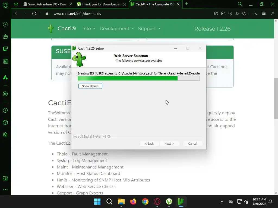278x208 pixels.
Task: Open the CPU chip sidebar icon
Action: [x=5, y=61]
